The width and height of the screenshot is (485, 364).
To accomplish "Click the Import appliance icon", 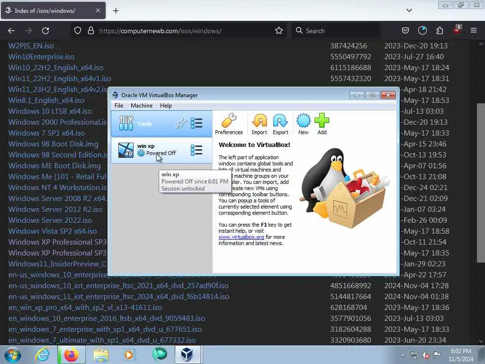I will click(x=259, y=124).
